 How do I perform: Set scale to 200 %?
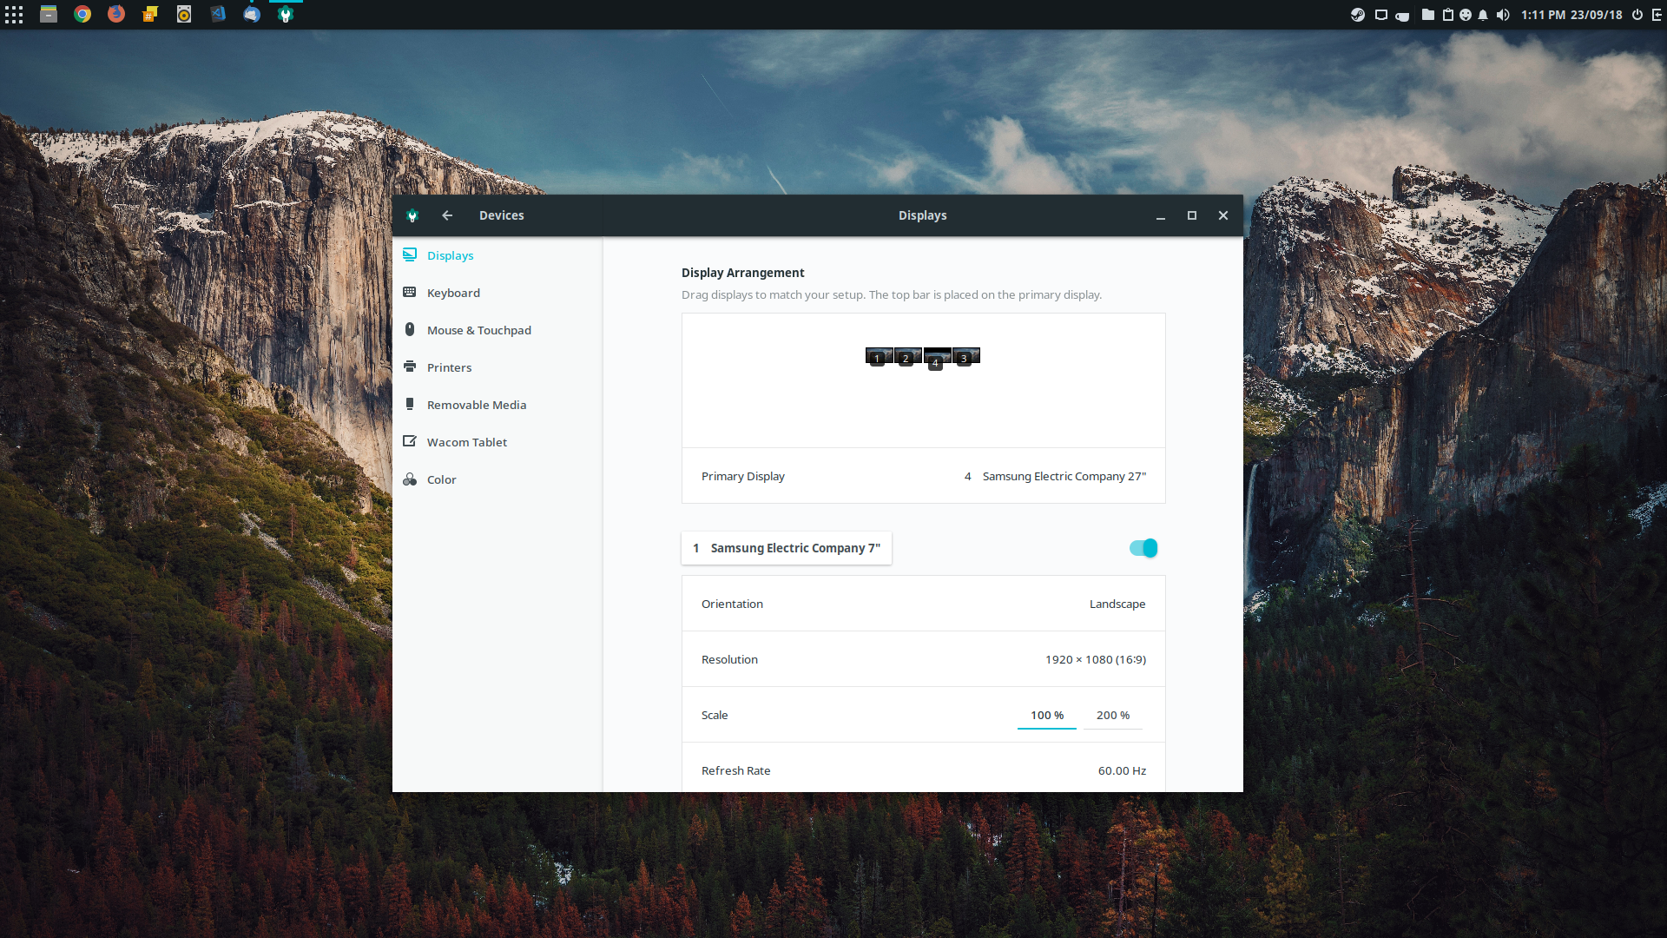point(1113,715)
